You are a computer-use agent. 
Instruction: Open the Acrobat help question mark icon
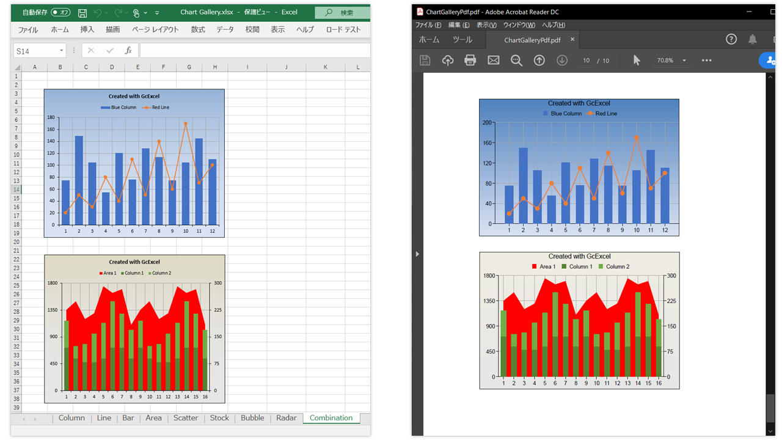[x=731, y=39]
